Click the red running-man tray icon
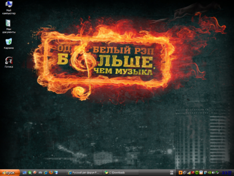Screen dimensions: 234x176 (193, 173)
